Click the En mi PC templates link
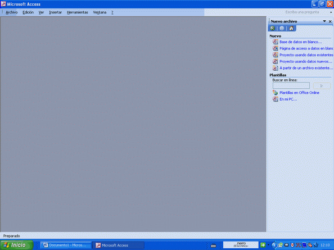334x250 pixels. (288, 99)
